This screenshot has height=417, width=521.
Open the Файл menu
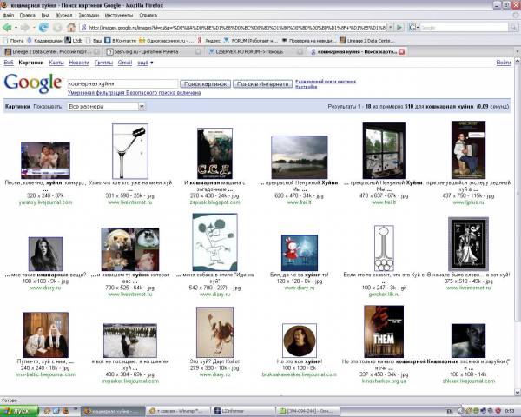[x=9, y=15]
